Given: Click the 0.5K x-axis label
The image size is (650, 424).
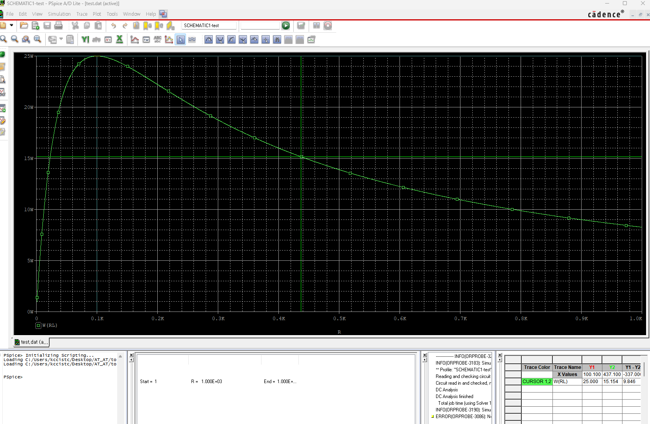Looking at the screenshot, I should point(339,319).
